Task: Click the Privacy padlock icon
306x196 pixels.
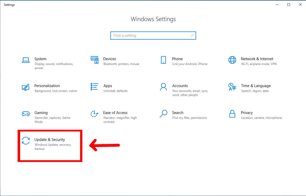Action: click(x=232, y=114)
